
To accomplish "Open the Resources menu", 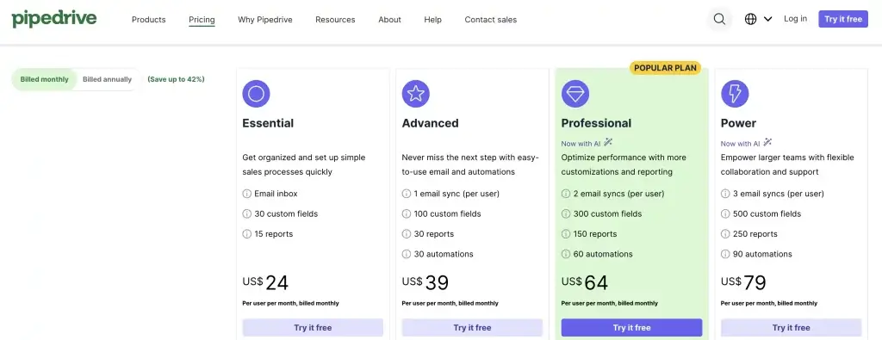I will (x=335, y=20).
